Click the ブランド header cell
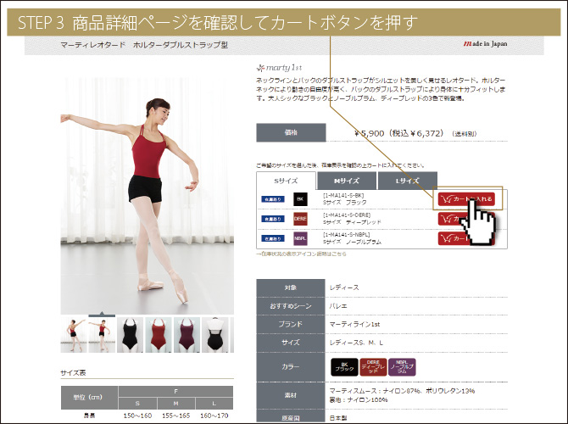 [x=291, y=324]
